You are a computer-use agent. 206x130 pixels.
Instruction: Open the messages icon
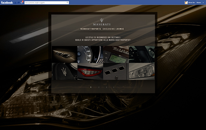19,3
